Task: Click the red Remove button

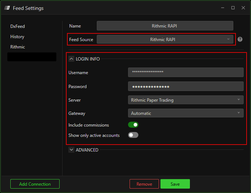Action: click(x=144, y=184)
